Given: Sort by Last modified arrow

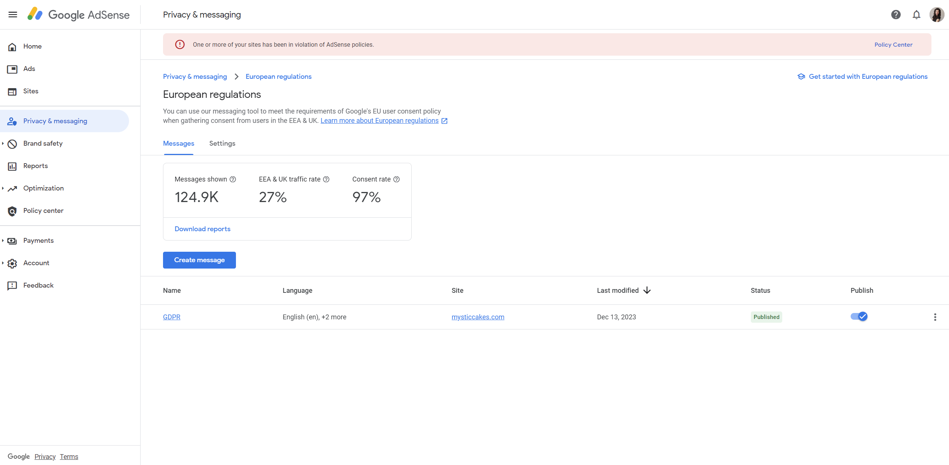Looking at the screenshot, I should 647,291.
